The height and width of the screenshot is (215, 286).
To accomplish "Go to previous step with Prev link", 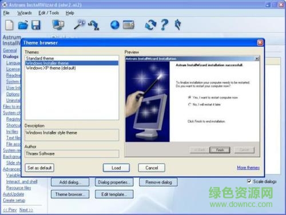I will 10,210.
